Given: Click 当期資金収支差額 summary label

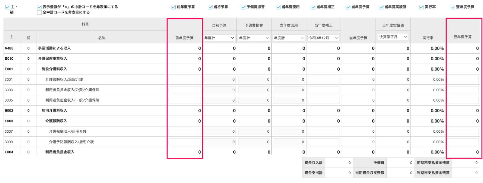Looking at the screenshot, I should point(369,173).
